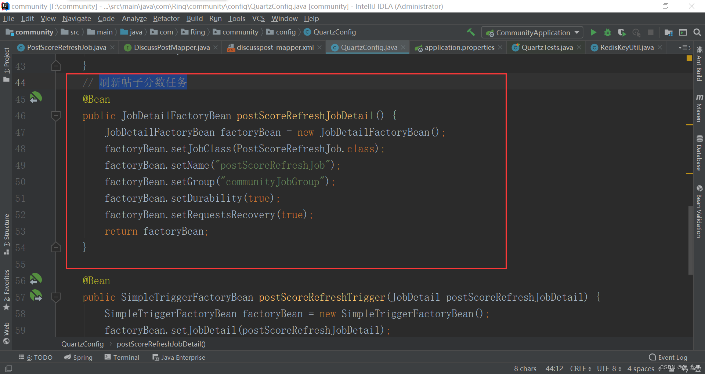The image size is (705, 374).
Task: Run CommunityApplication with the green play icon
Action: point(593,32)
